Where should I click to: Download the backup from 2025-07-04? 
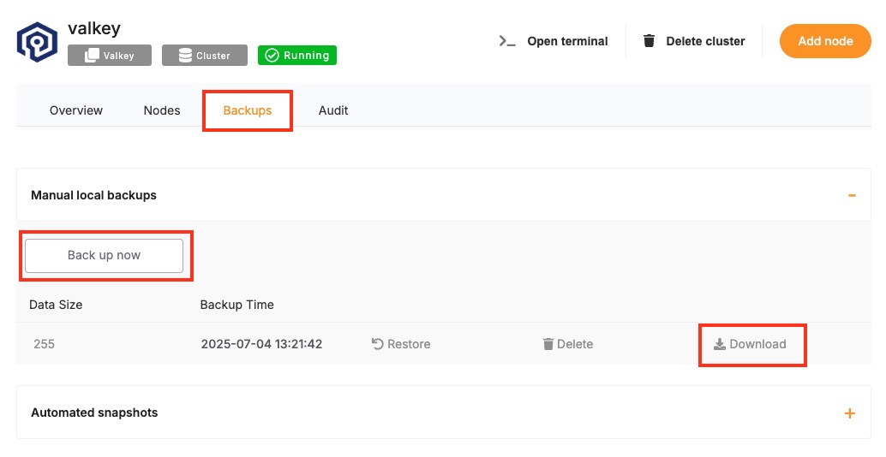tap(751, 344)
